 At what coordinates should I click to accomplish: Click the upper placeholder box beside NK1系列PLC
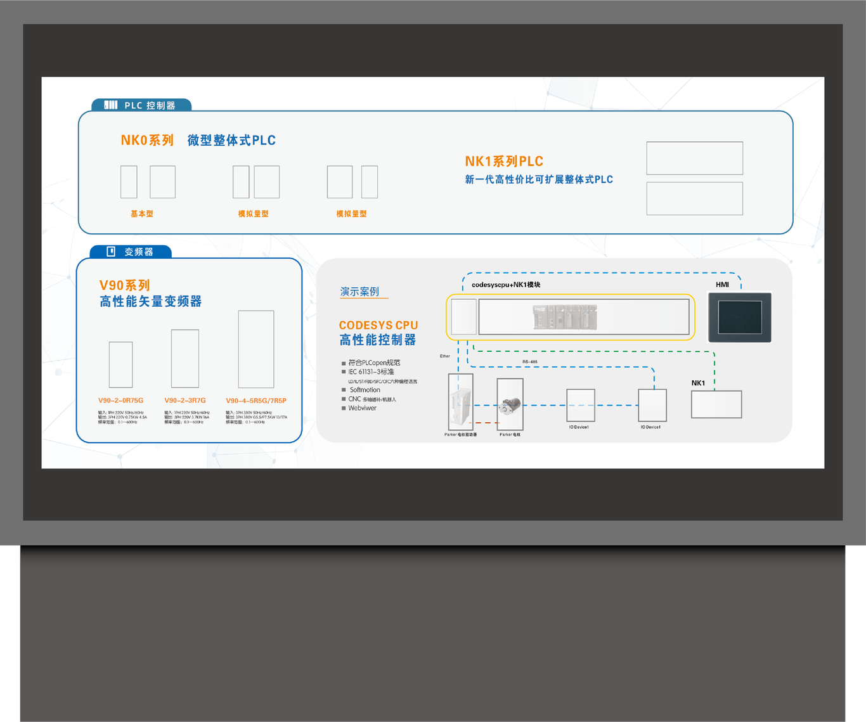[x=695, y=158]
